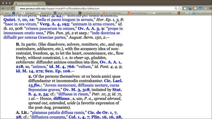212x119 pixels.
Task: Open the clock extension icon
Action: tap(185, 9)
